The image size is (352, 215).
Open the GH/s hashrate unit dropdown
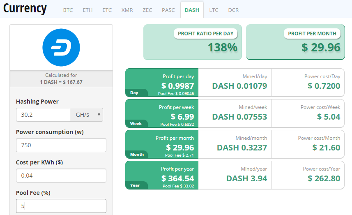click(x=86, y=115)
